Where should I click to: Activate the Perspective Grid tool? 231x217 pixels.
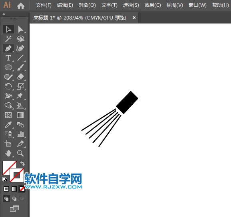point(20,106)
